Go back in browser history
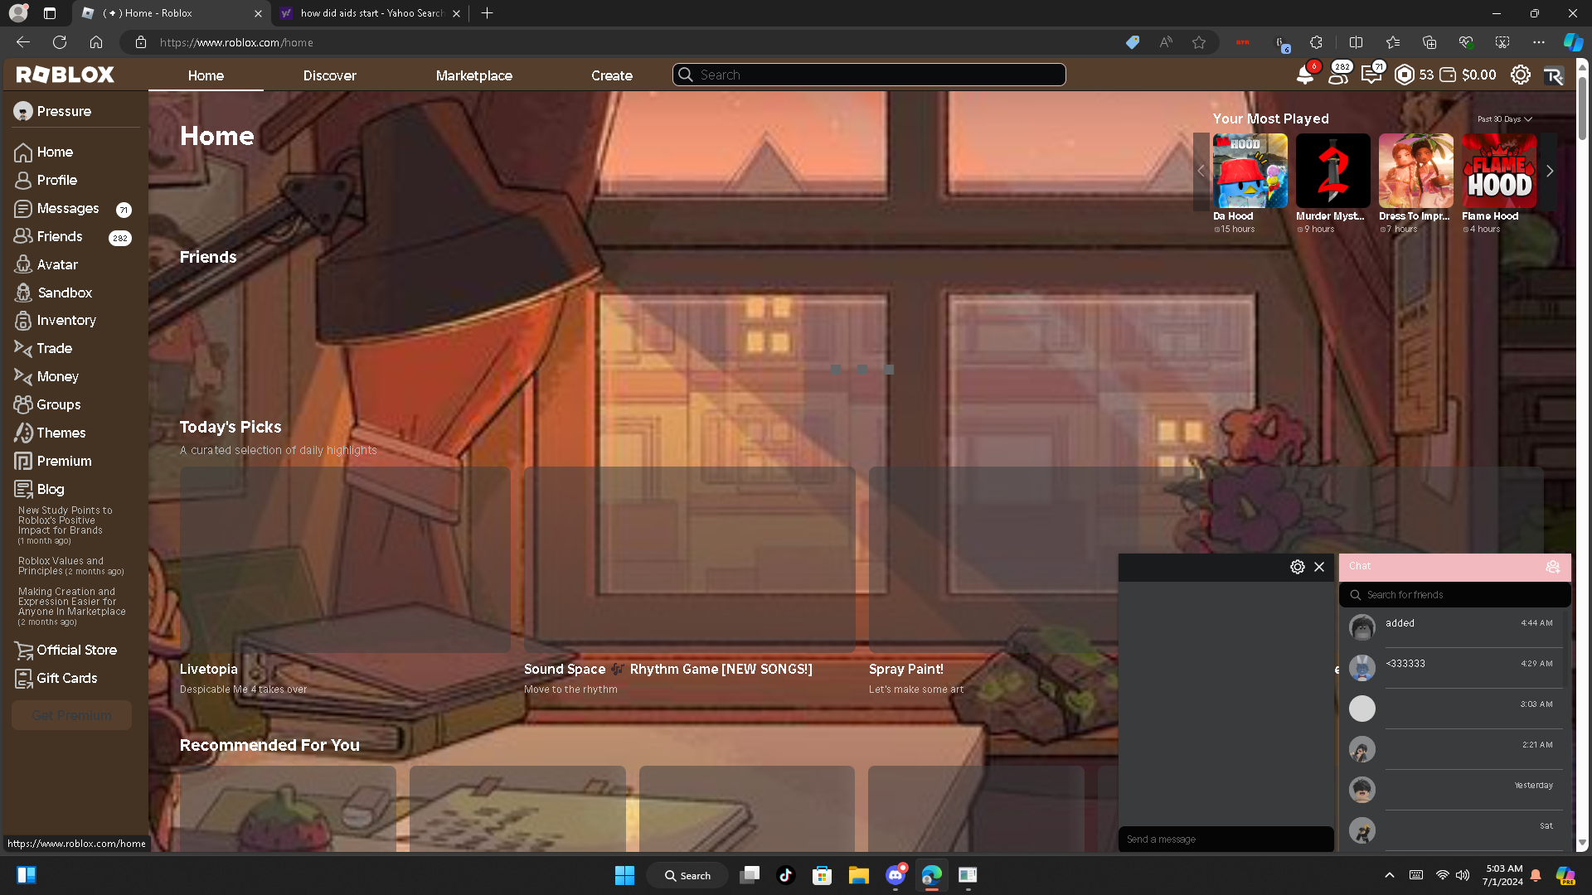This screenshot has width=1592, height=895. click(x=23, y=42)
